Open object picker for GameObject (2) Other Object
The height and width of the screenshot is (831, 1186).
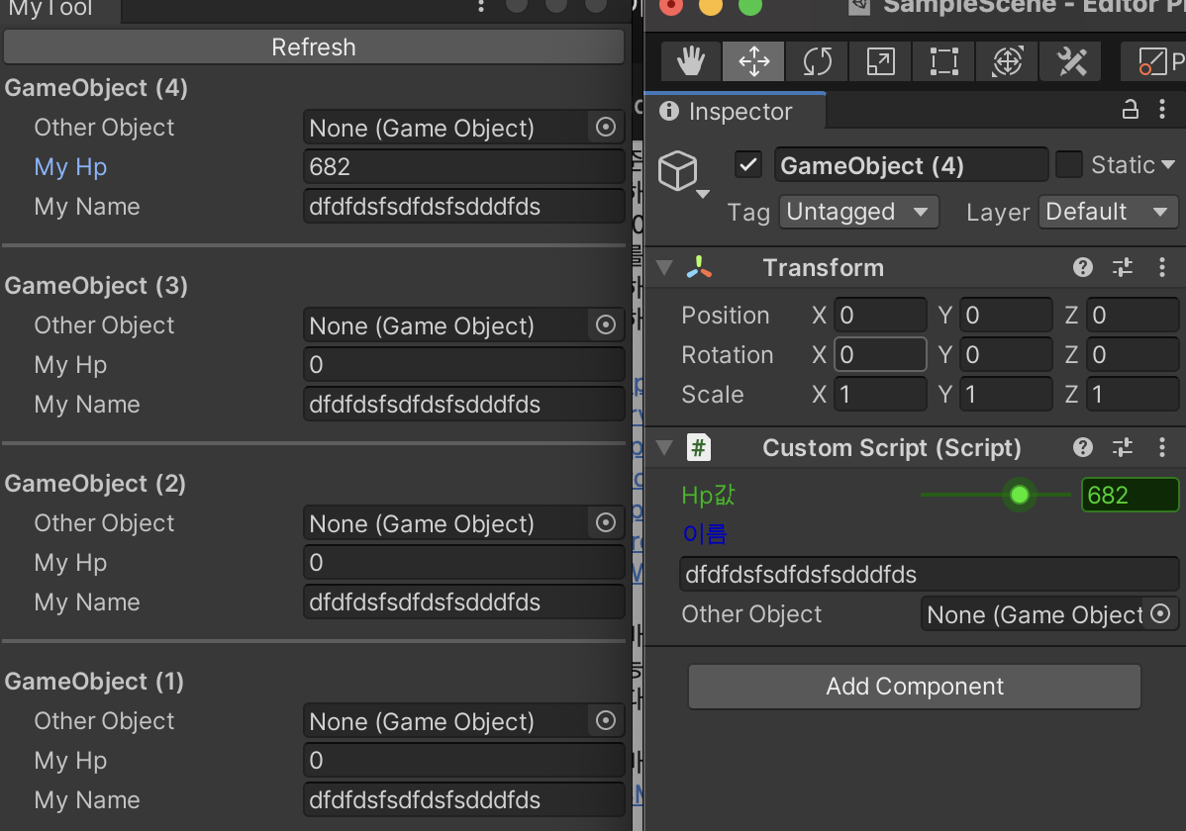point(606,522)
